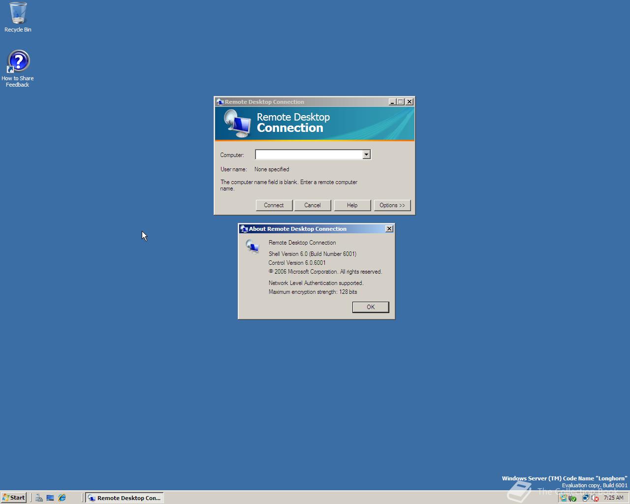Close the About Remote Desktop Connection dialog
Image resolution: width=630 pixels, height=504 pixels.
389,229
